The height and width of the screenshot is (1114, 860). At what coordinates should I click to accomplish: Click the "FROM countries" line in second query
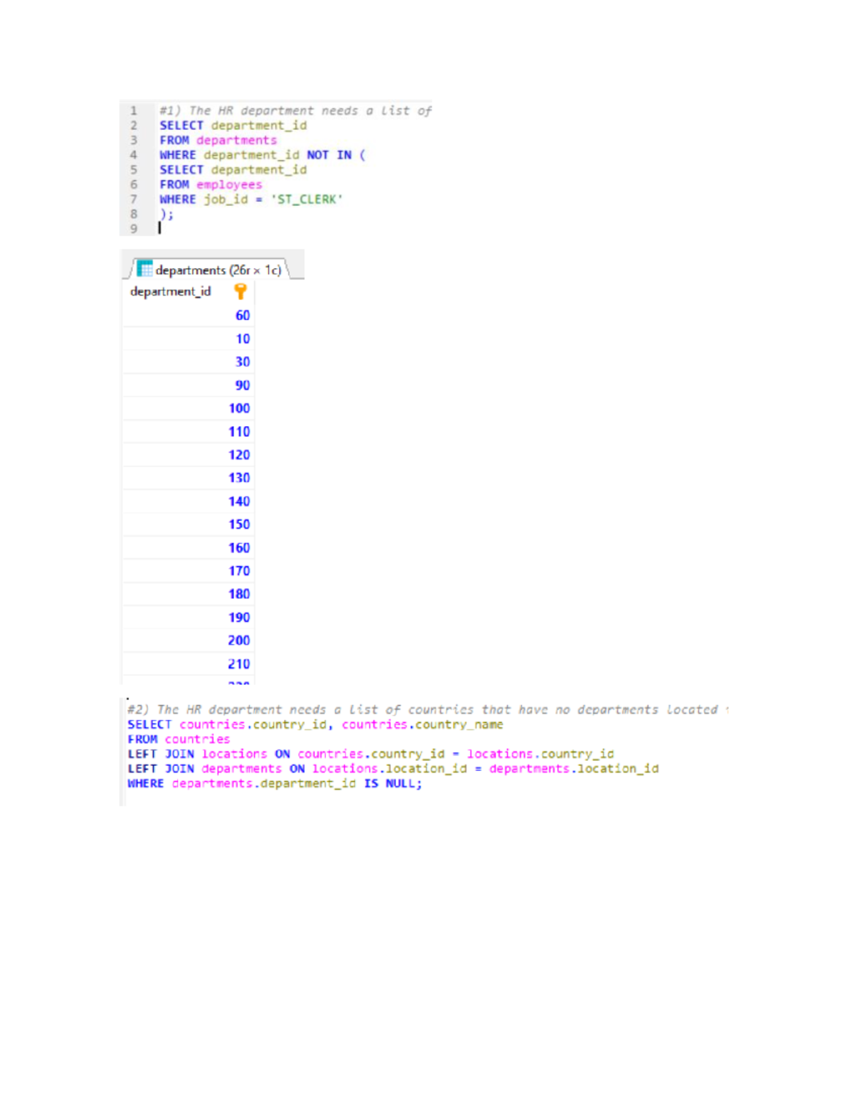[x=178, y=739]
